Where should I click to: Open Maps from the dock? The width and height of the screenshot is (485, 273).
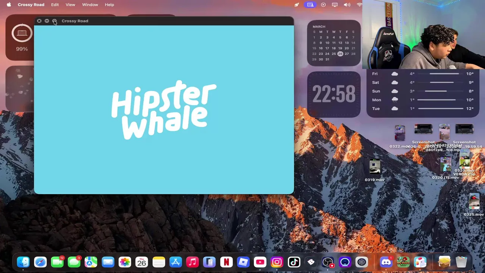(x=91, y=262)
